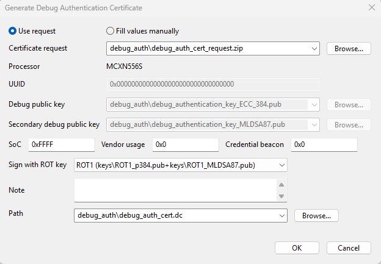
Task: Select 'Fill values manually' option
Action: click(111, 31)
